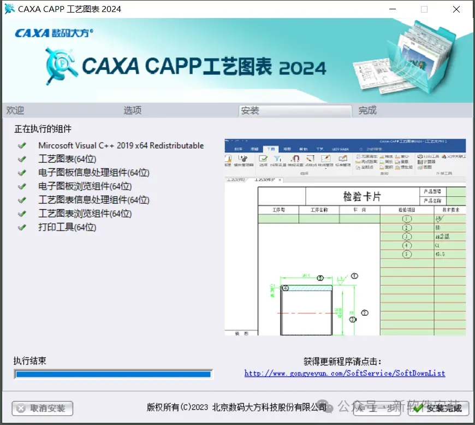Click the checkmark beside 电子图板浏览组件(64位)
This screenshot has height=425, width=475.
[22, 186]
